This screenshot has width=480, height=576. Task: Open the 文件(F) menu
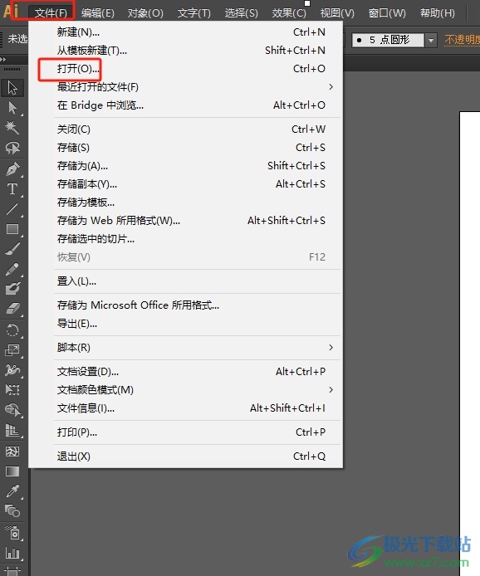51,12
